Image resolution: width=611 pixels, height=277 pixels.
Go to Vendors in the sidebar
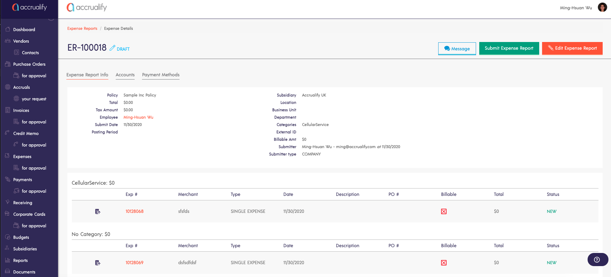pyautogui.click(x=21, y=41)
